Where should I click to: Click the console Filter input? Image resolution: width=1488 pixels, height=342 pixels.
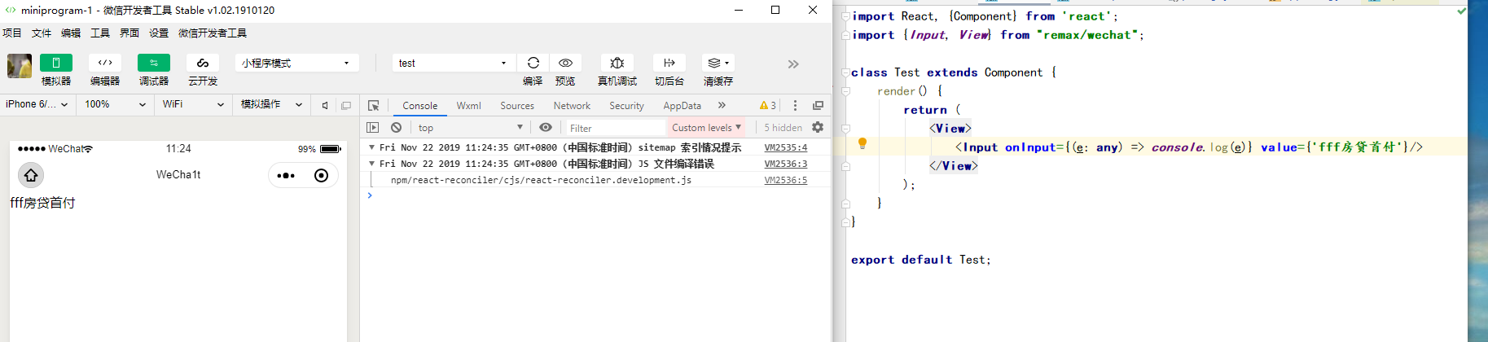616,128
